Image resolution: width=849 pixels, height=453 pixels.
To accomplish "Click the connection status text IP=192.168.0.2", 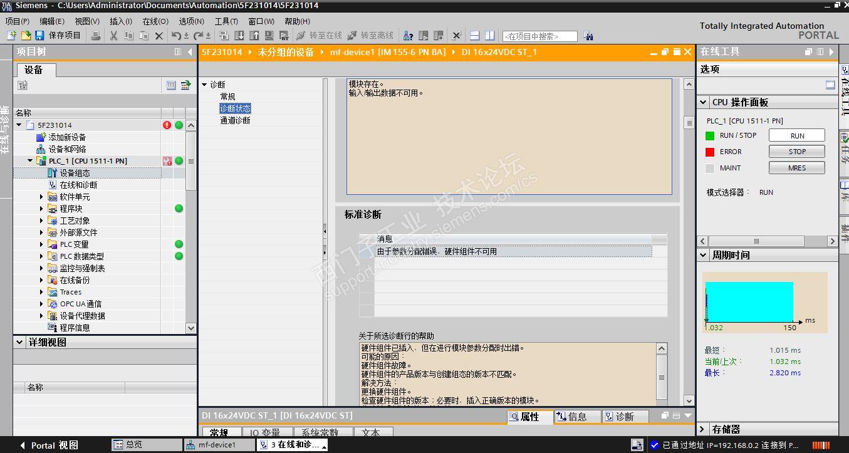I will 731,445.
